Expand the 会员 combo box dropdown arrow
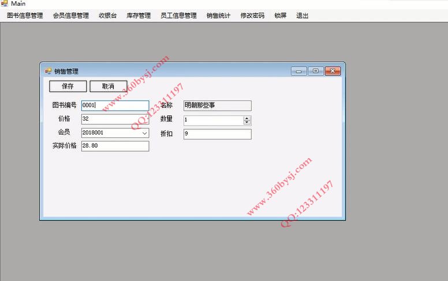448x281 pixels. (144, 133)
